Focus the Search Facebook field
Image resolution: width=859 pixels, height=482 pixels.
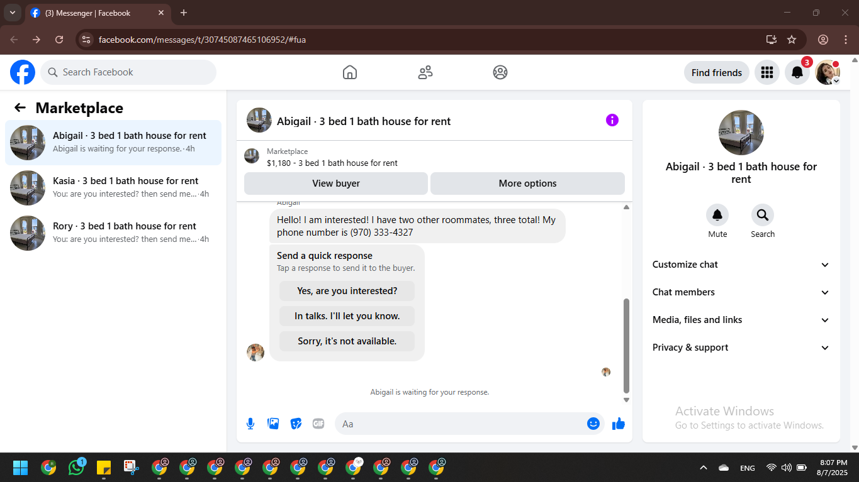(x=128, y=72)
